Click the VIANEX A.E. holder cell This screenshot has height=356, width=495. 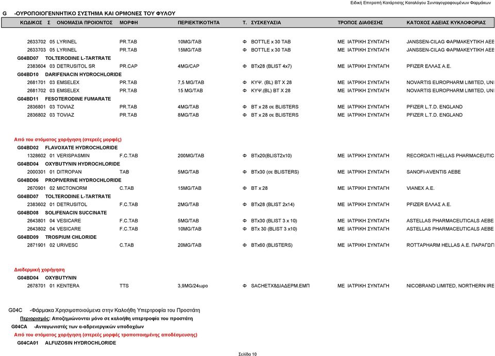(x=420, y=188)
